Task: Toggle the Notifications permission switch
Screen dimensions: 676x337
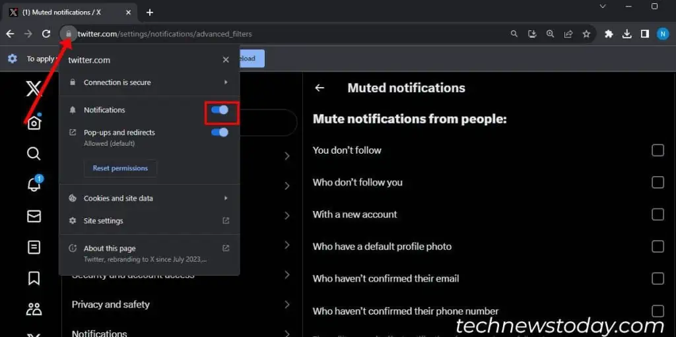Action: (220, 110)
